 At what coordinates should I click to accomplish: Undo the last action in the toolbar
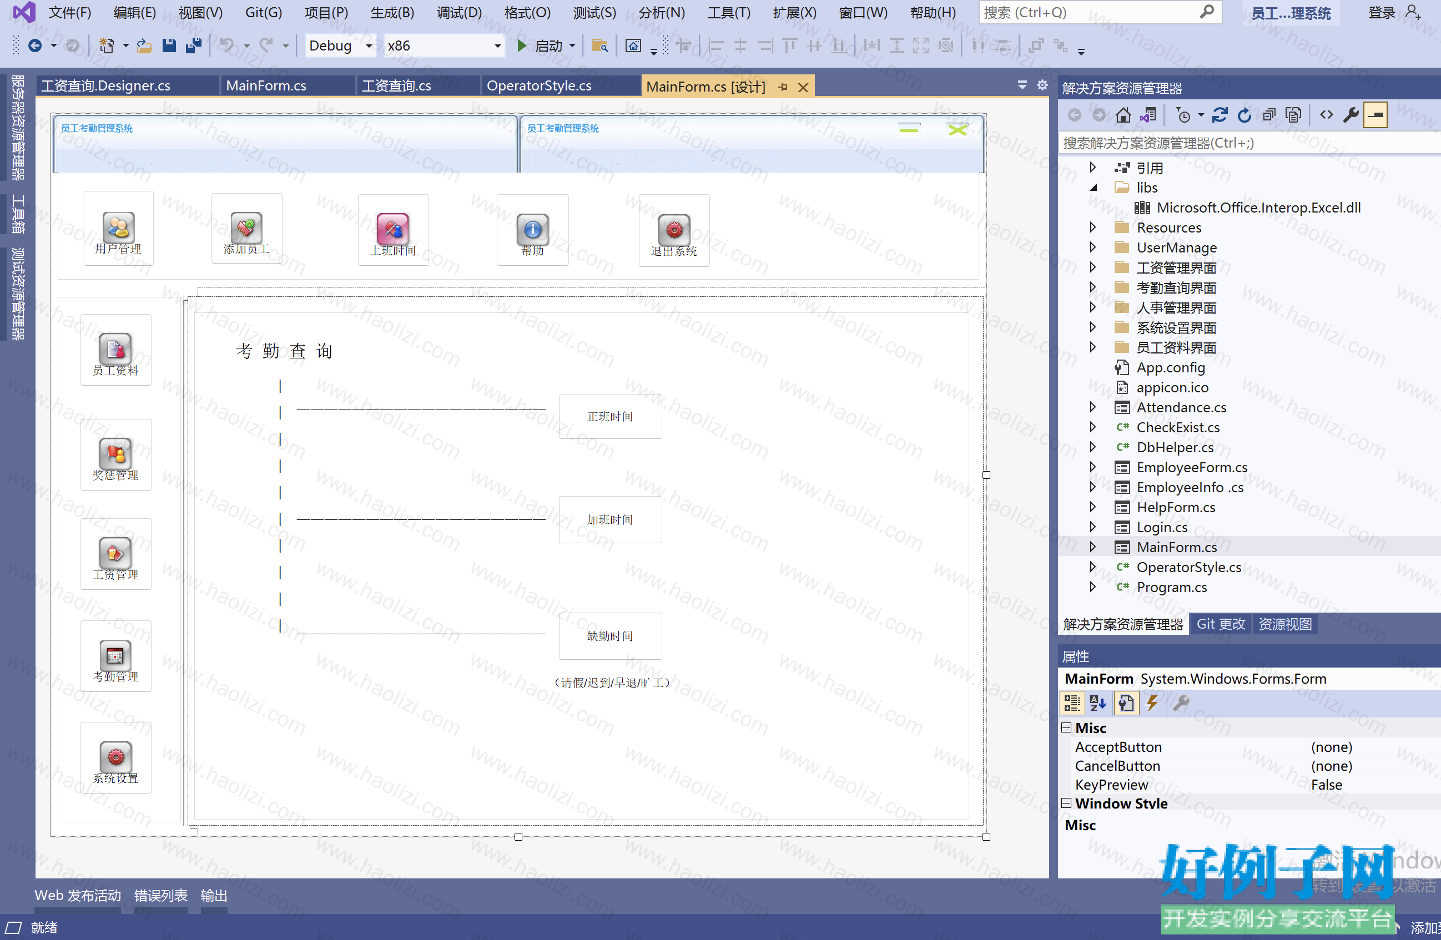226,46
